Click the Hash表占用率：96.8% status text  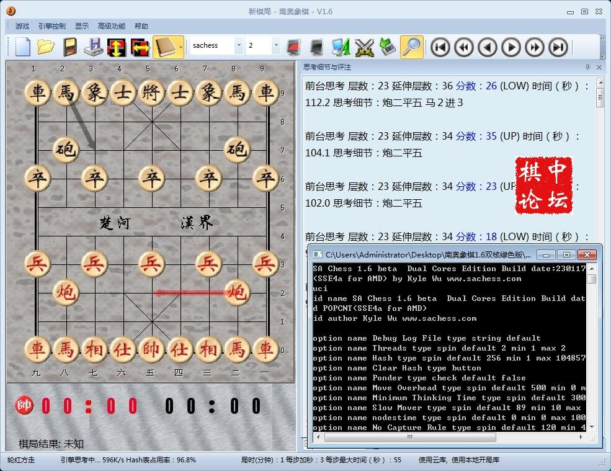[161, 460]
